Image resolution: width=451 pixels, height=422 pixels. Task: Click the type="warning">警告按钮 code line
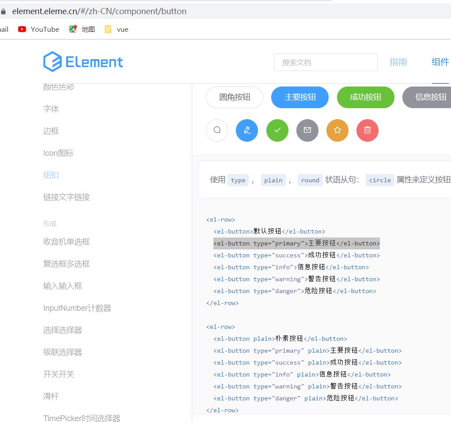coord(296,279)
